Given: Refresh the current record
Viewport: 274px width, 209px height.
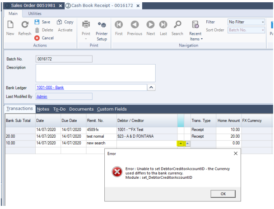Looking at the screenshot, I should click(x=25, y=28).
